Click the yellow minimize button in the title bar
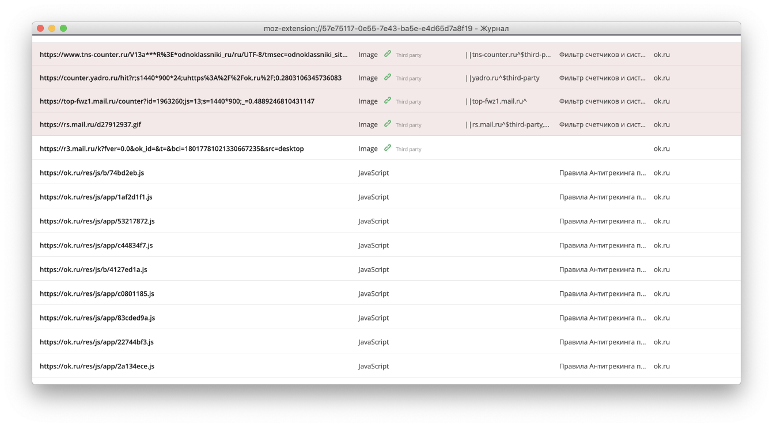This screenshot has width=773, height=427. point(52,27)
